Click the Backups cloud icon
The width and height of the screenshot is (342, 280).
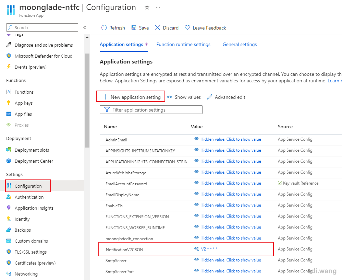(9, 230)
